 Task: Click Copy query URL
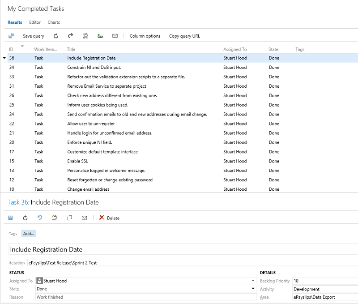coord(184,36)
